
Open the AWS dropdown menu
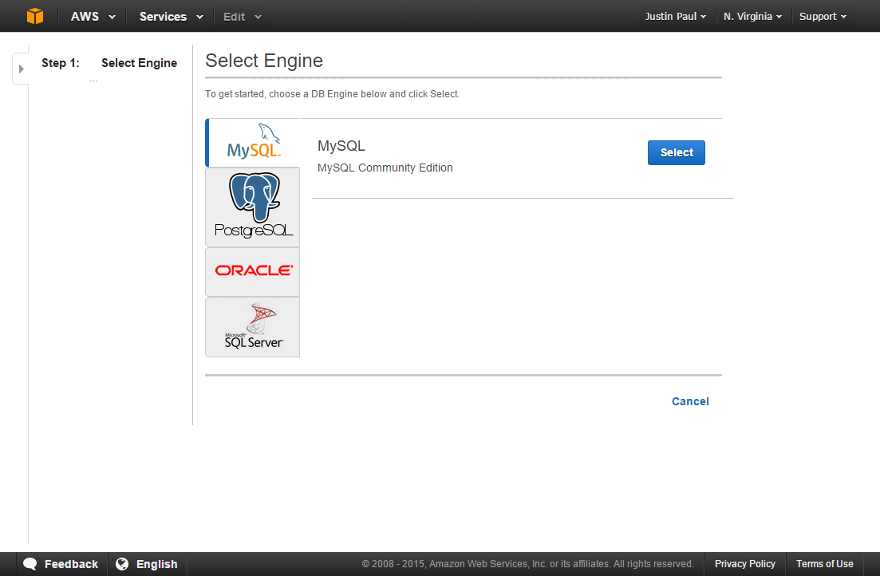93,16
